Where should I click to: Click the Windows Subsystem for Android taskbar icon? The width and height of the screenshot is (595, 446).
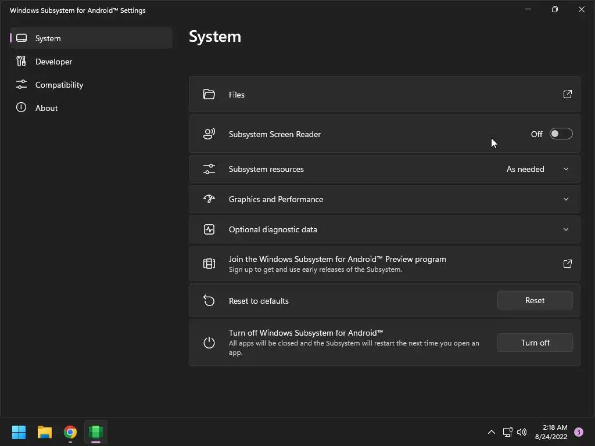(x=96, y=432)
